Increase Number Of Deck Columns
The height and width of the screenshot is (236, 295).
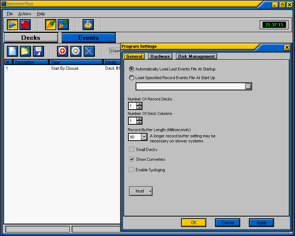click(139, 119)
